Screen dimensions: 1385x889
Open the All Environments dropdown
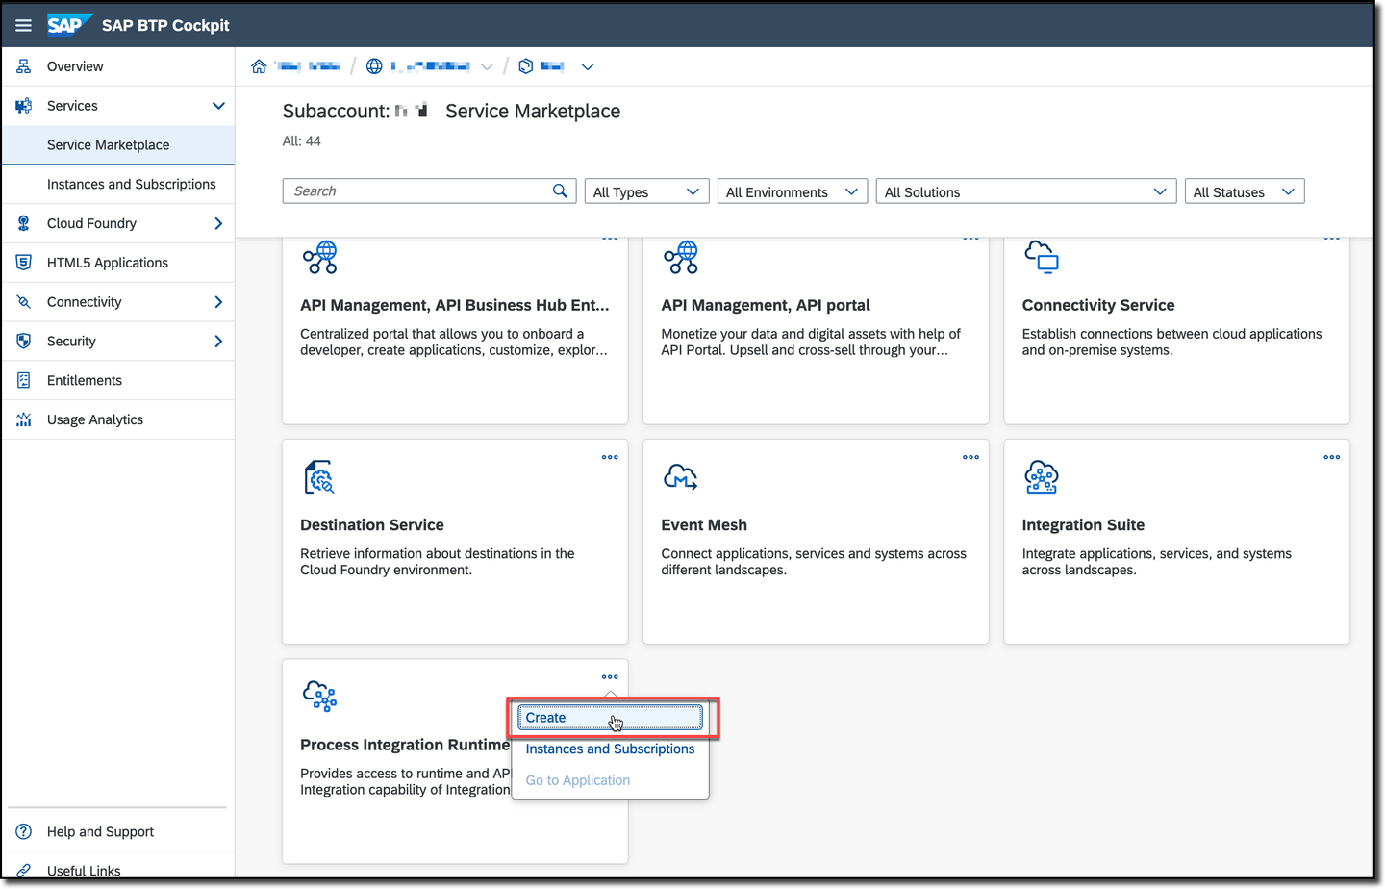pyautogui.click(x=793, y=191)
